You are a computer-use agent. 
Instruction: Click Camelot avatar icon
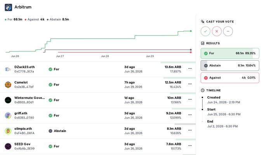click(8, 85)
